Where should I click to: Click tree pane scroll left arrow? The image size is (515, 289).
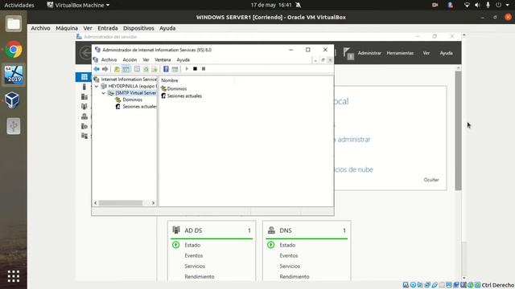tap(96, 203)
